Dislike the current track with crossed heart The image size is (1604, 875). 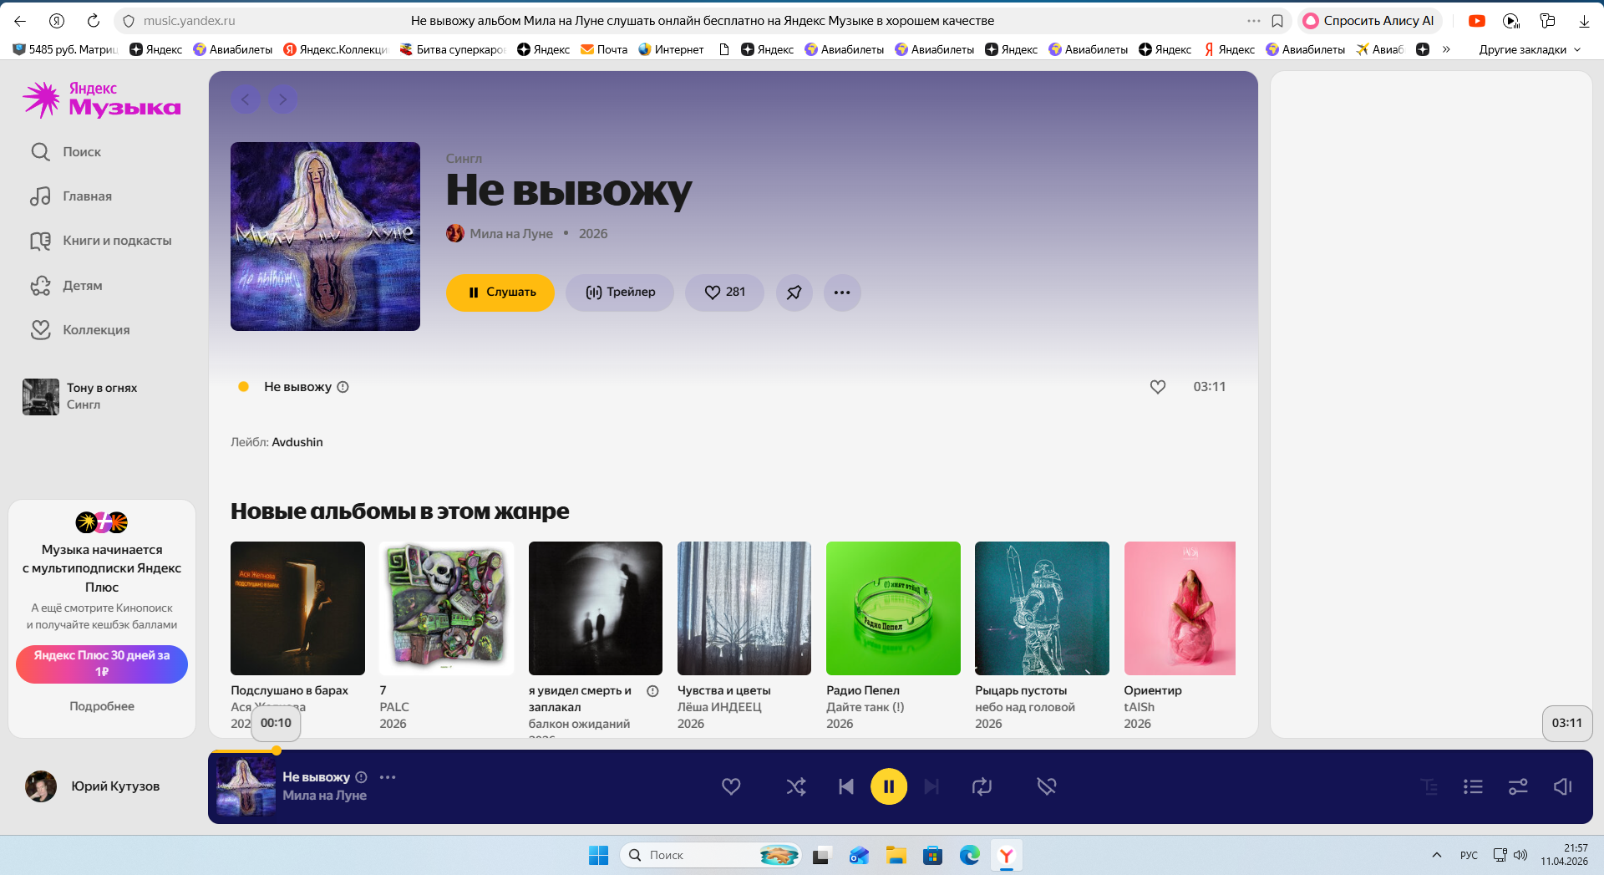coord(1047,786)
